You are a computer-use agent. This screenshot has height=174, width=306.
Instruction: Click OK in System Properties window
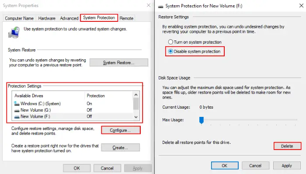pyautogui.click(x=76, y=168)
